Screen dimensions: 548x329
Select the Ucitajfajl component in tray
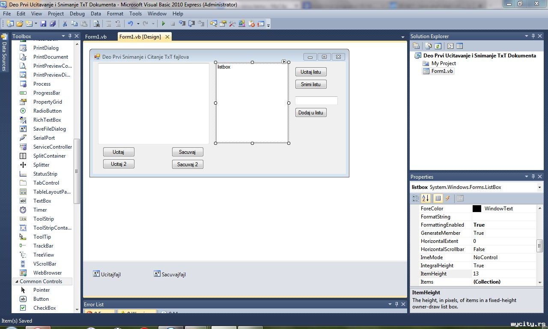pos(107,274)
